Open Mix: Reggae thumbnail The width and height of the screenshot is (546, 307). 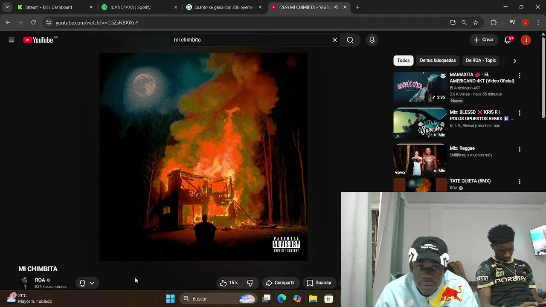420,160
